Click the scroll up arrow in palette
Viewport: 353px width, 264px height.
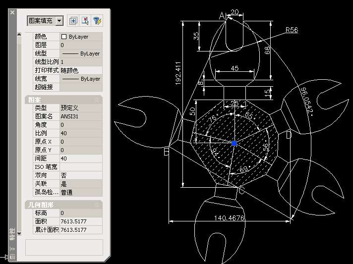pos(19,34)
